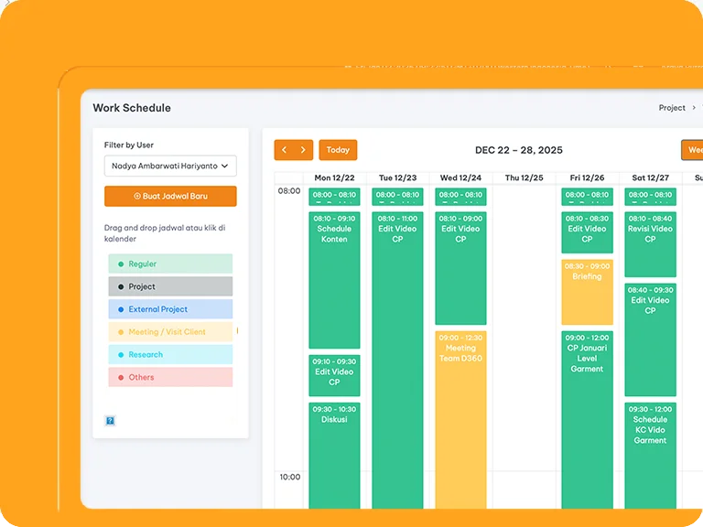Open Monday 09:10 Edit Video CP event
The height and width of the screenshot is (527, 703).
(334, 375)
